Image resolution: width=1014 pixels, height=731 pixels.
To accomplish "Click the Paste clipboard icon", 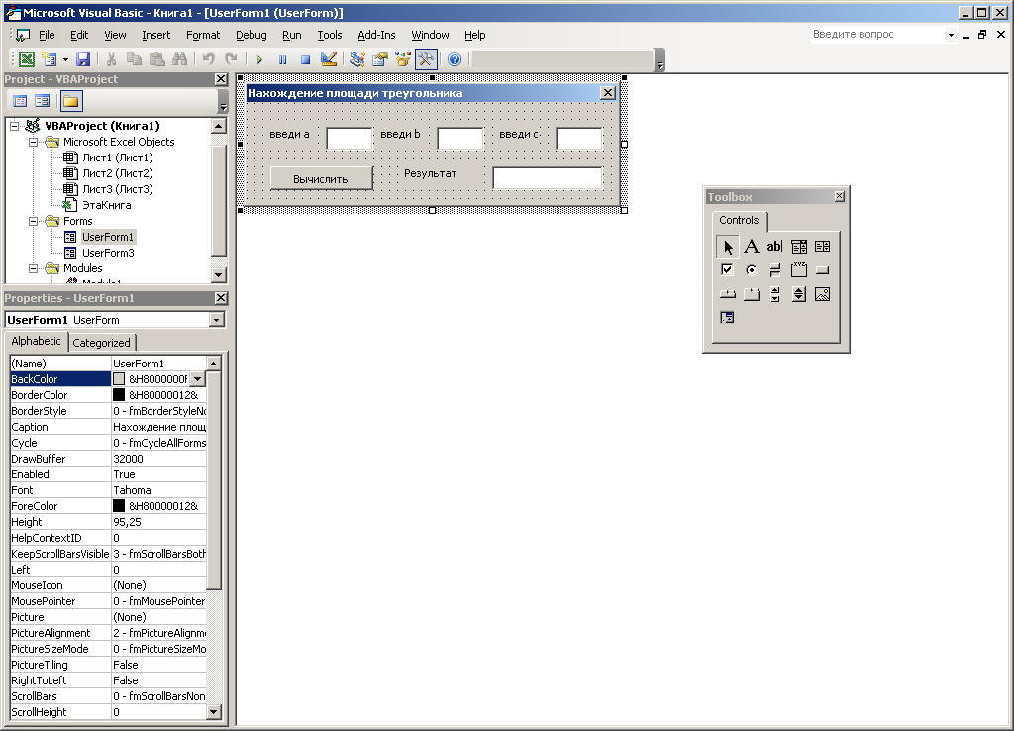I will [x=157, y=59].
